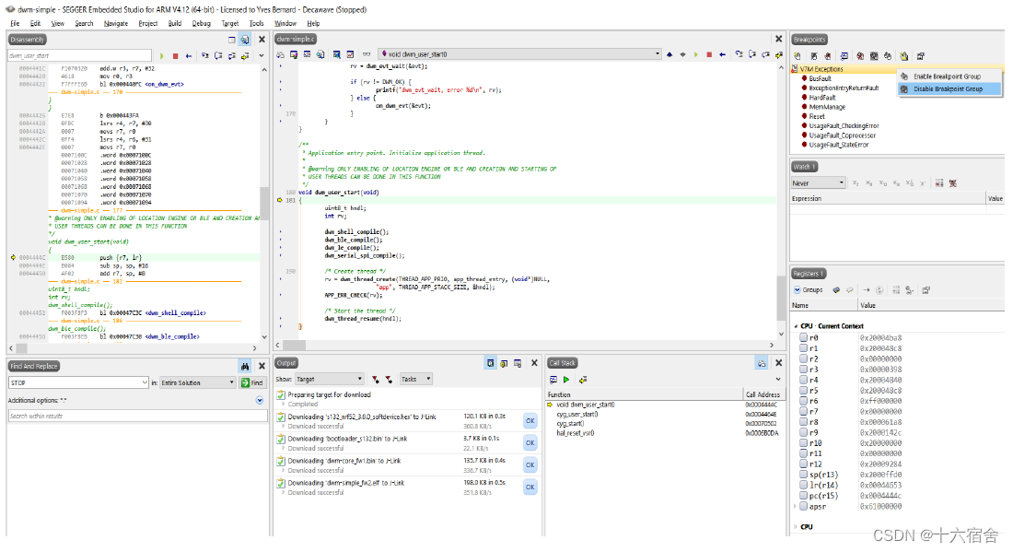Check the r7 register checkbox
Screen dimensions: 1013x552
[804, 412]
